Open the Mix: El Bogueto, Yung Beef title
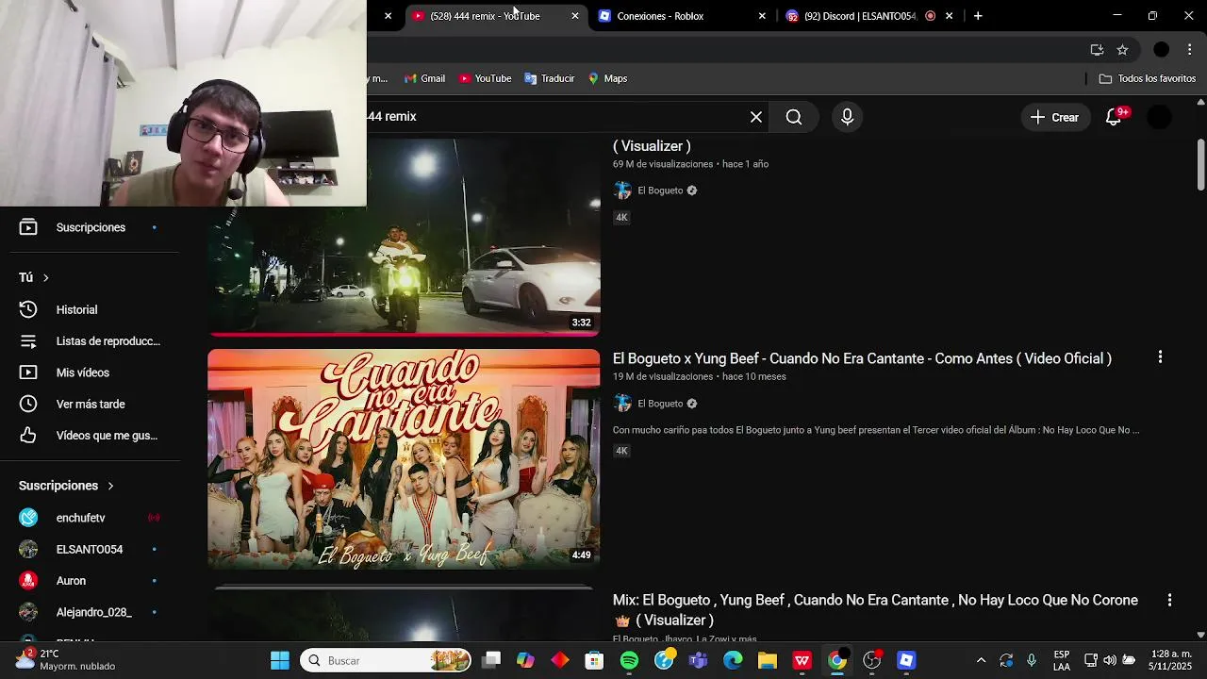 (875, 610)
